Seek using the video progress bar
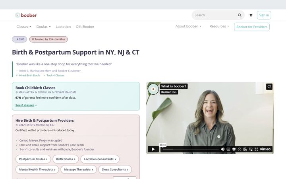The image size is (286, 179). pos(191,149)
